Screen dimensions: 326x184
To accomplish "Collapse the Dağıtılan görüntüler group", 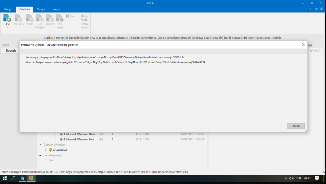I will [40, 145].
